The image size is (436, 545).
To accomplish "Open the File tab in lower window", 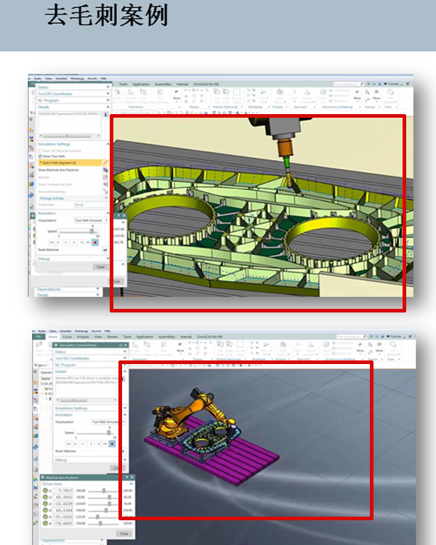I will pyautogui.click(x=39, y=336).
